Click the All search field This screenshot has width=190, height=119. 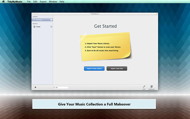(61, 88)
